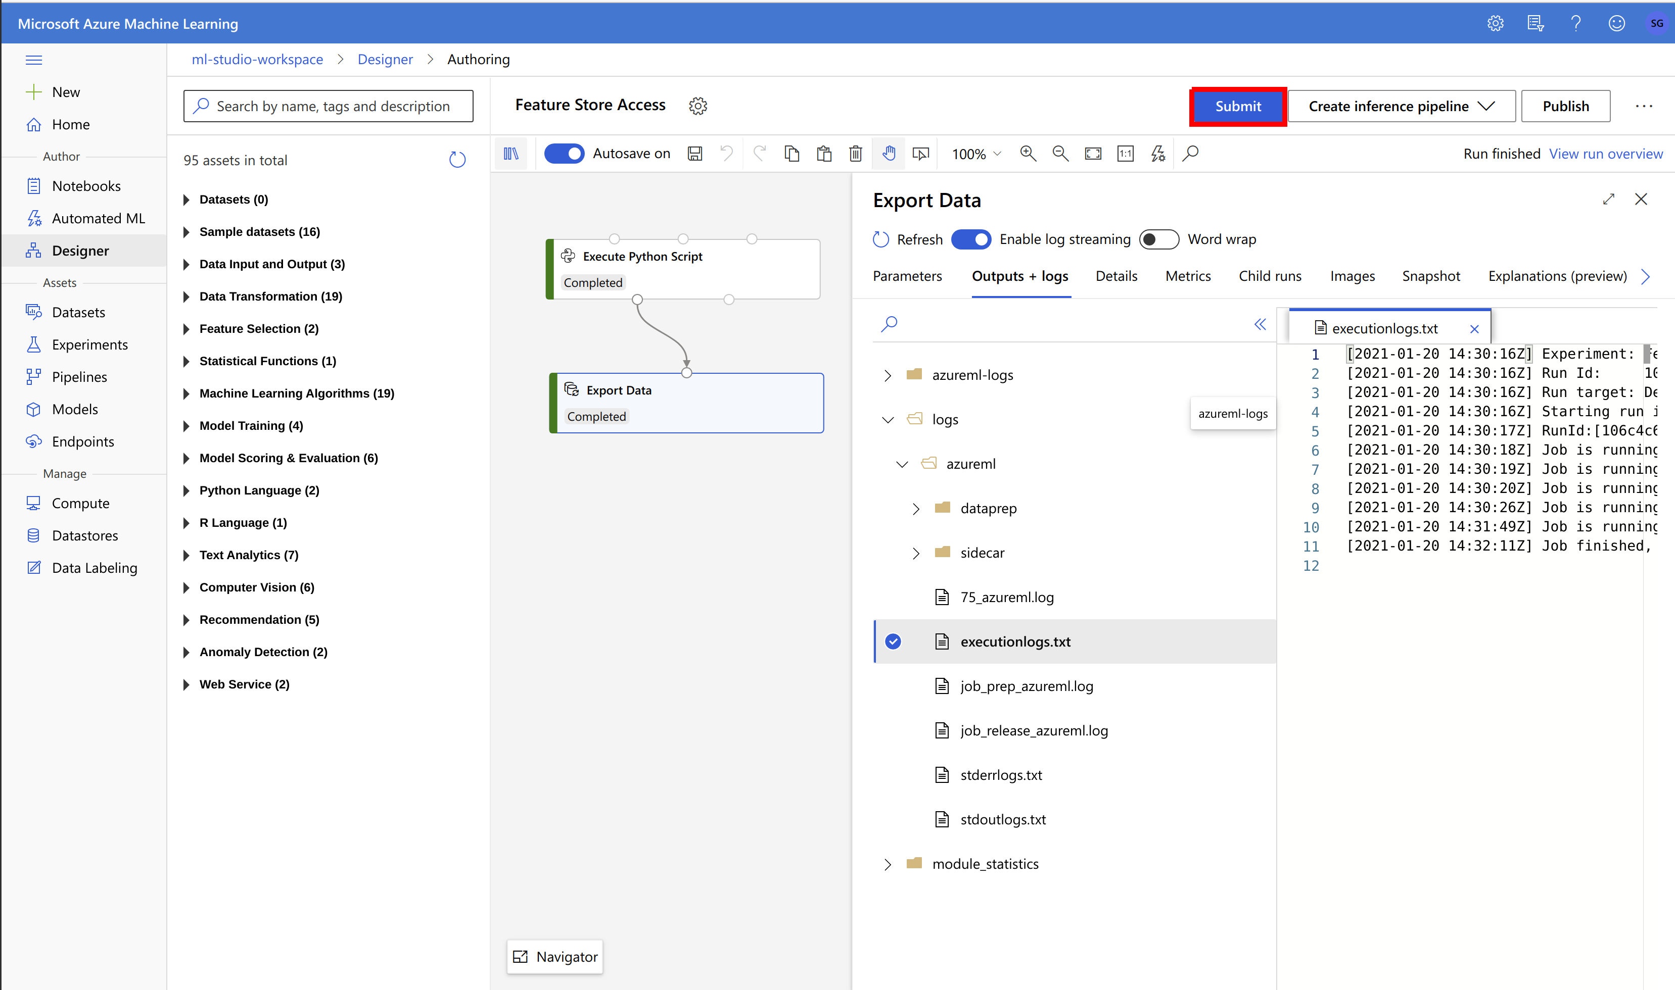Click the save icon in canvas toolbar
1675x990 pixels.
click(694, 154)
